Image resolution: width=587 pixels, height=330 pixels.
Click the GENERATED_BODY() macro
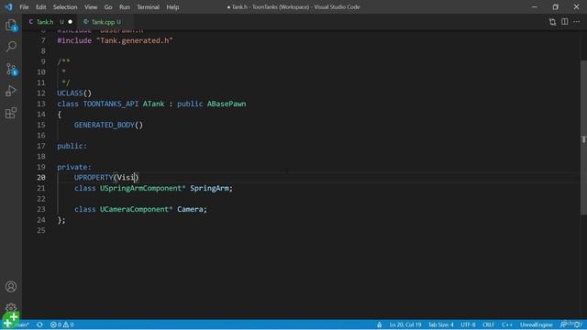click(108, 125)
